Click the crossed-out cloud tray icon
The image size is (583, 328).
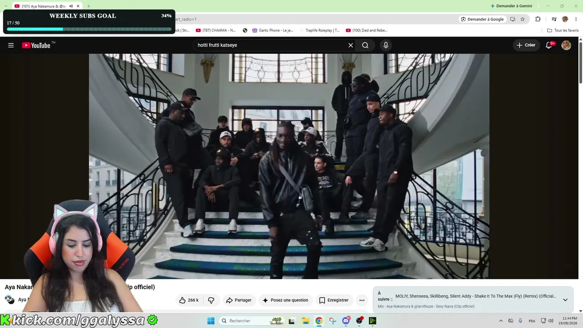[511, 321]
